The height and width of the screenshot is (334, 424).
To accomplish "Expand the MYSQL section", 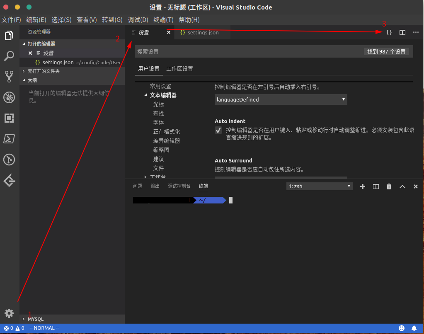I will tap(72, 319).
